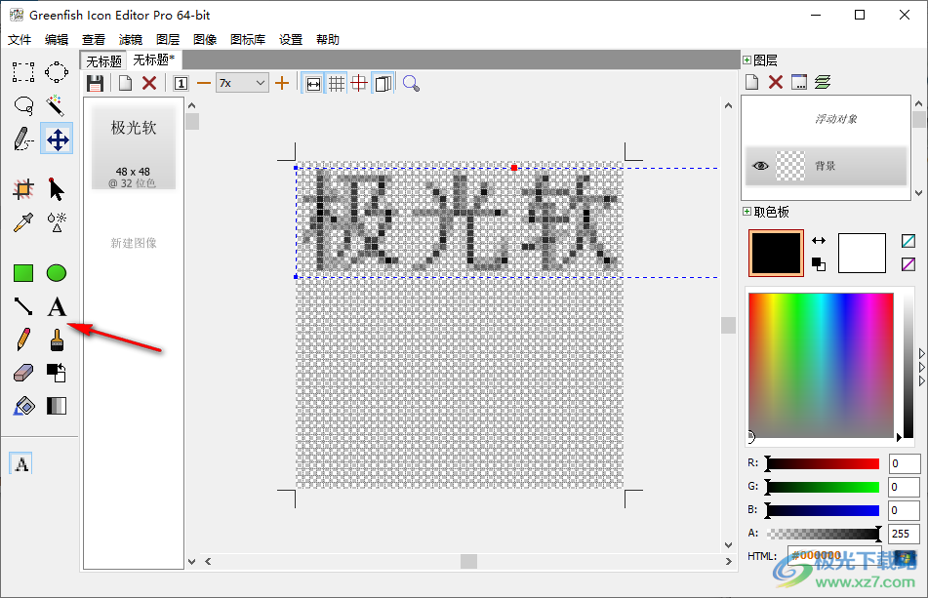Screen dimensions: 928x598
Task: Toggle the centerlines overlay
Action: (x=359, y=84)
